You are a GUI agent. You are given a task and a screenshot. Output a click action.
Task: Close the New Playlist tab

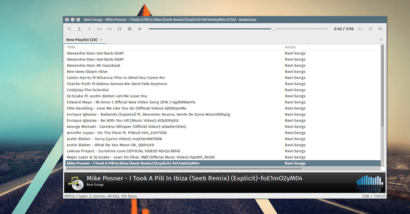(101, 40)
